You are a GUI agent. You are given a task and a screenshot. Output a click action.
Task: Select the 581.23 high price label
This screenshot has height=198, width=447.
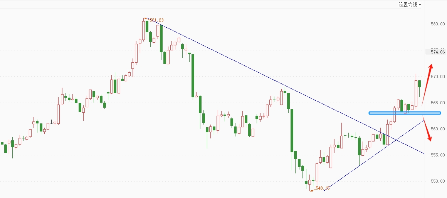156,20
